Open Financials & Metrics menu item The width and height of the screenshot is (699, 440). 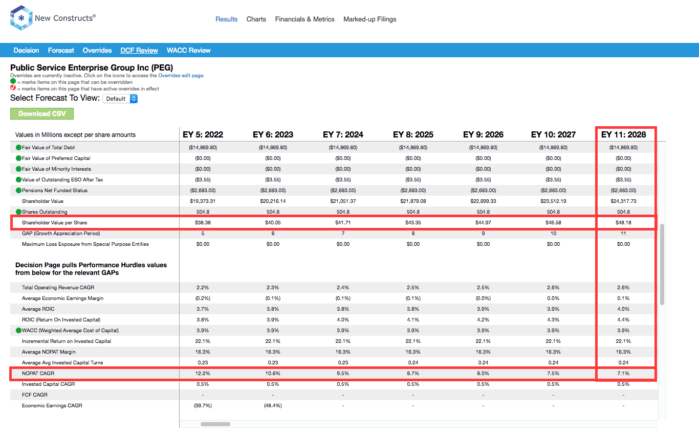[x=305, y=19]
